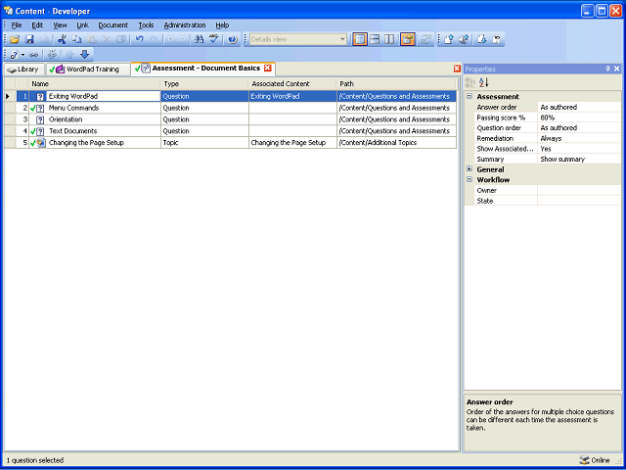626x470 pixels.
Task: Cut selection with the scissors icon
Action: click(x=62, y=39)
